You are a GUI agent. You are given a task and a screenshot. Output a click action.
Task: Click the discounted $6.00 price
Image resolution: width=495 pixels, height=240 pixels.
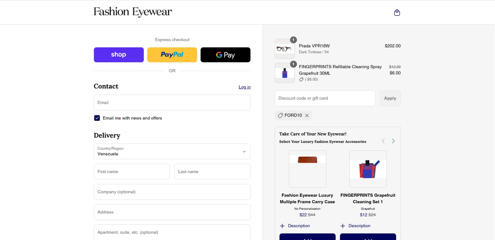coord(395,73)
